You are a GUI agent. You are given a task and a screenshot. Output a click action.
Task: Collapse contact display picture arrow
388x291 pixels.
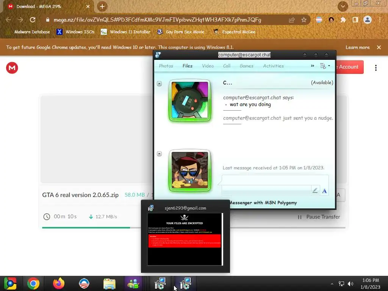coord(160,84)
